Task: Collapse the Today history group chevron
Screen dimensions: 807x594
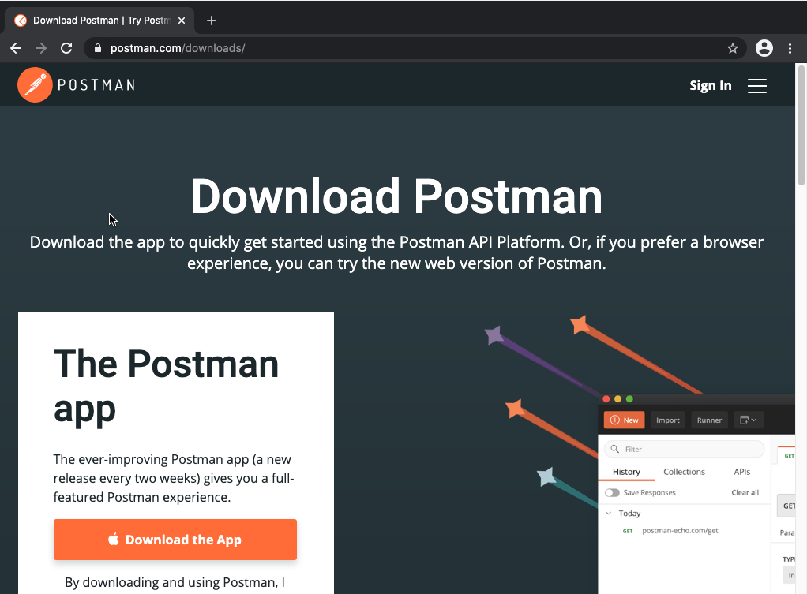Action: tap(609, 514)
